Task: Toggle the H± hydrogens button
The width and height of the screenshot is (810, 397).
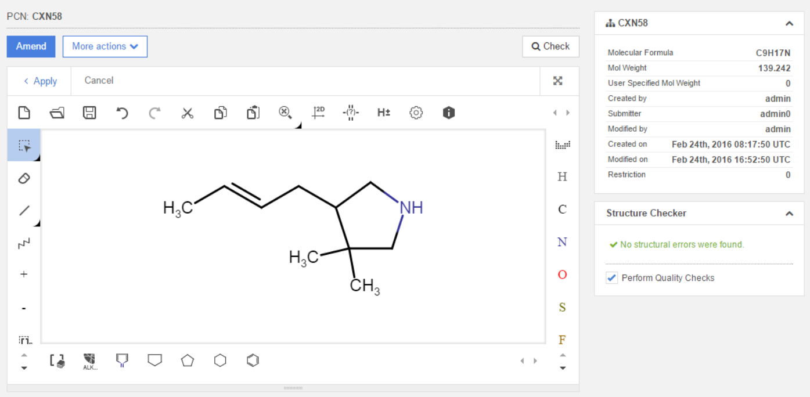Action: pyautogui.click(x=383, y=113)
